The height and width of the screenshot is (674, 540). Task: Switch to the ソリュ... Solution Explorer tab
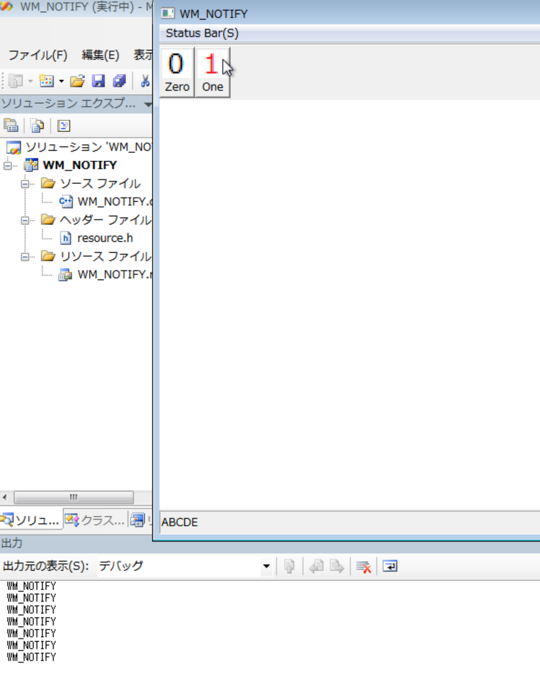pyautogui.click(x=31, y=520)
